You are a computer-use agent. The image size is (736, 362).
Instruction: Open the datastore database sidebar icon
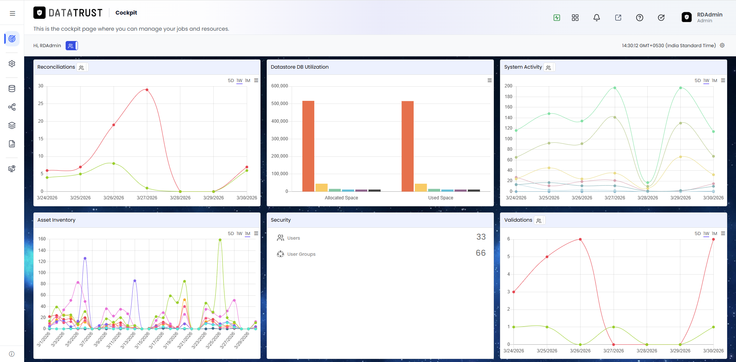(12, 89)
